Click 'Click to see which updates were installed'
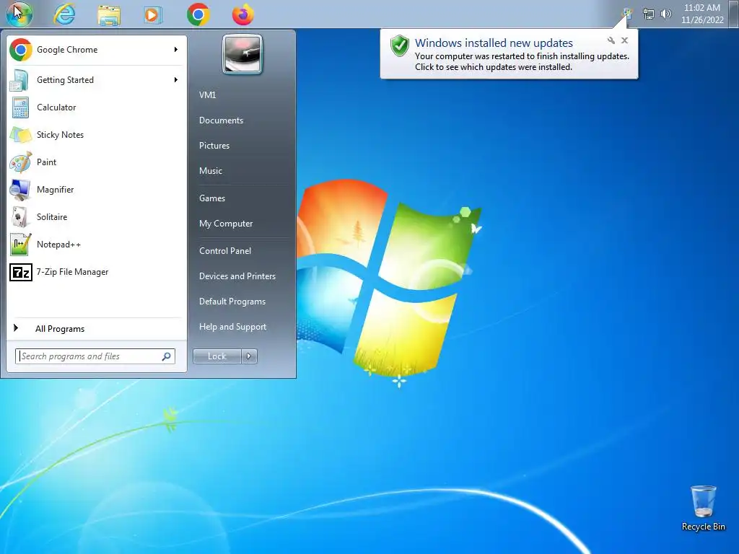739x554 pixels. click(494, 67)
